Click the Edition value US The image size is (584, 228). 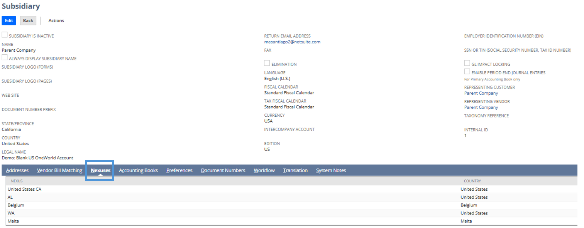267,149
